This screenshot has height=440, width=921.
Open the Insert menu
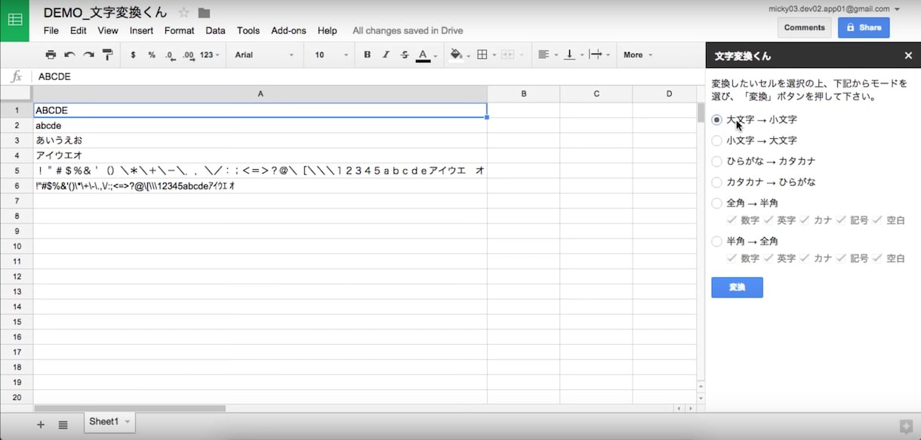(x=141, y=31)
